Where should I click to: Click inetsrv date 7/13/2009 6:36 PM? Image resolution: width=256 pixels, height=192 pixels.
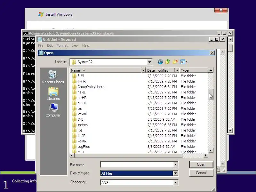click(x=162, y=125)
